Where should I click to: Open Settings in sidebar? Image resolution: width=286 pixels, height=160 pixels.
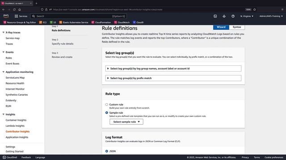10,147
